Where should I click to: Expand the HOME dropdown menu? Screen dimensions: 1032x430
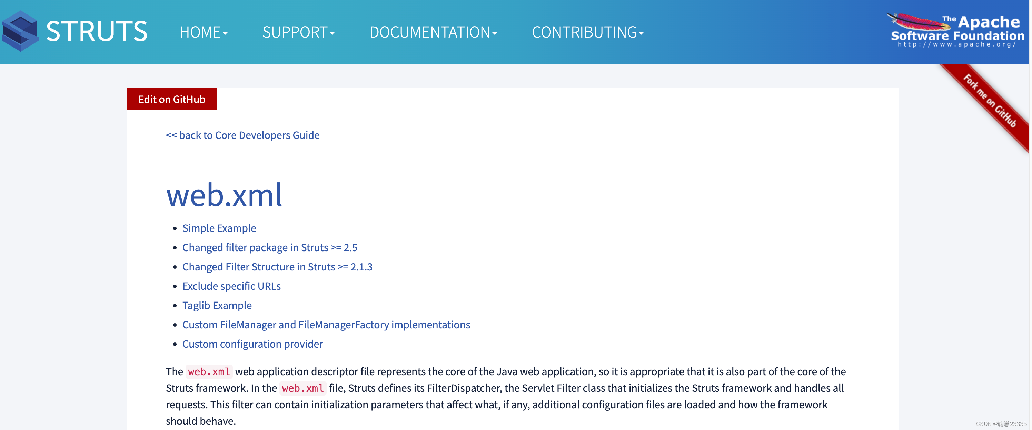[x=204, y=32]
